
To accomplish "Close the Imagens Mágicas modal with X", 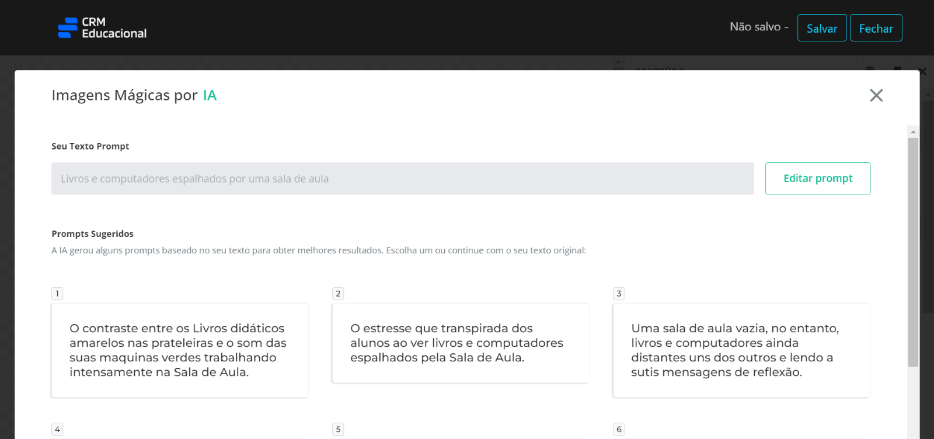I will pos(876,95).
